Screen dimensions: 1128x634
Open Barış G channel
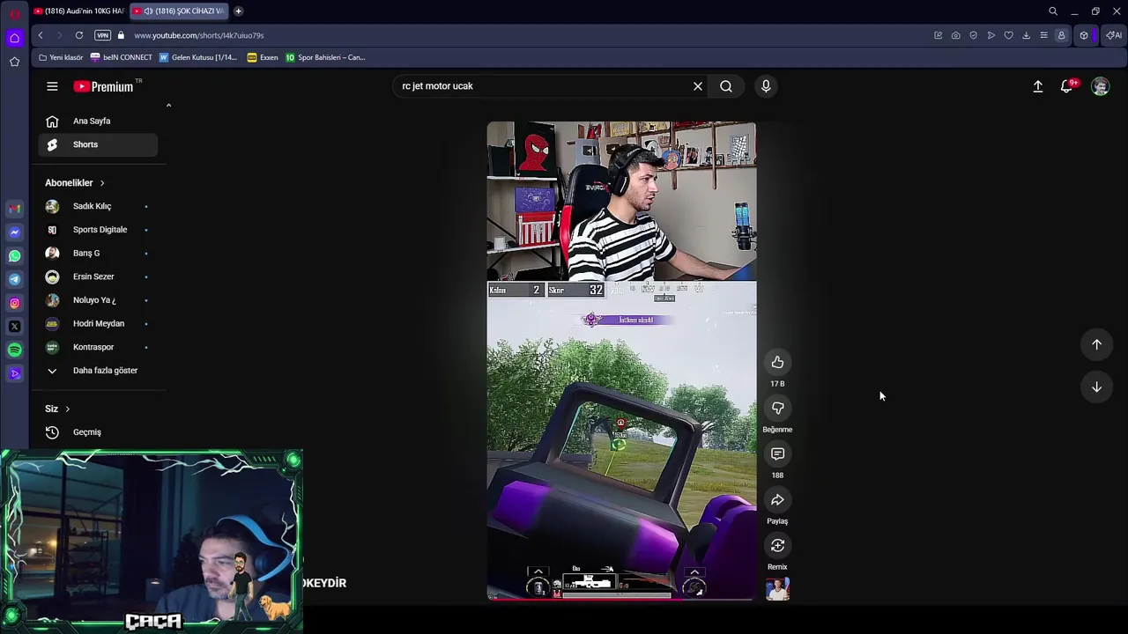click(98, 253)
